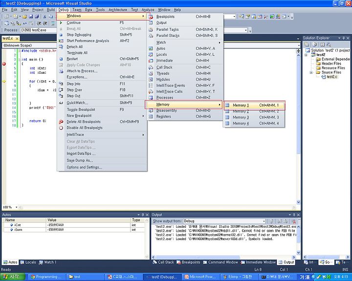Collapse the #include region in the editor

click(20, 51)
